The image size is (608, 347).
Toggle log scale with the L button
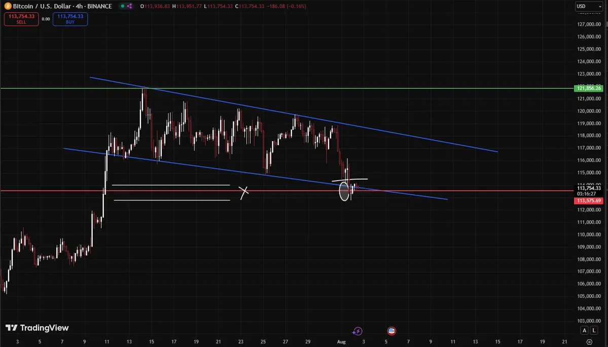(594, 330)
